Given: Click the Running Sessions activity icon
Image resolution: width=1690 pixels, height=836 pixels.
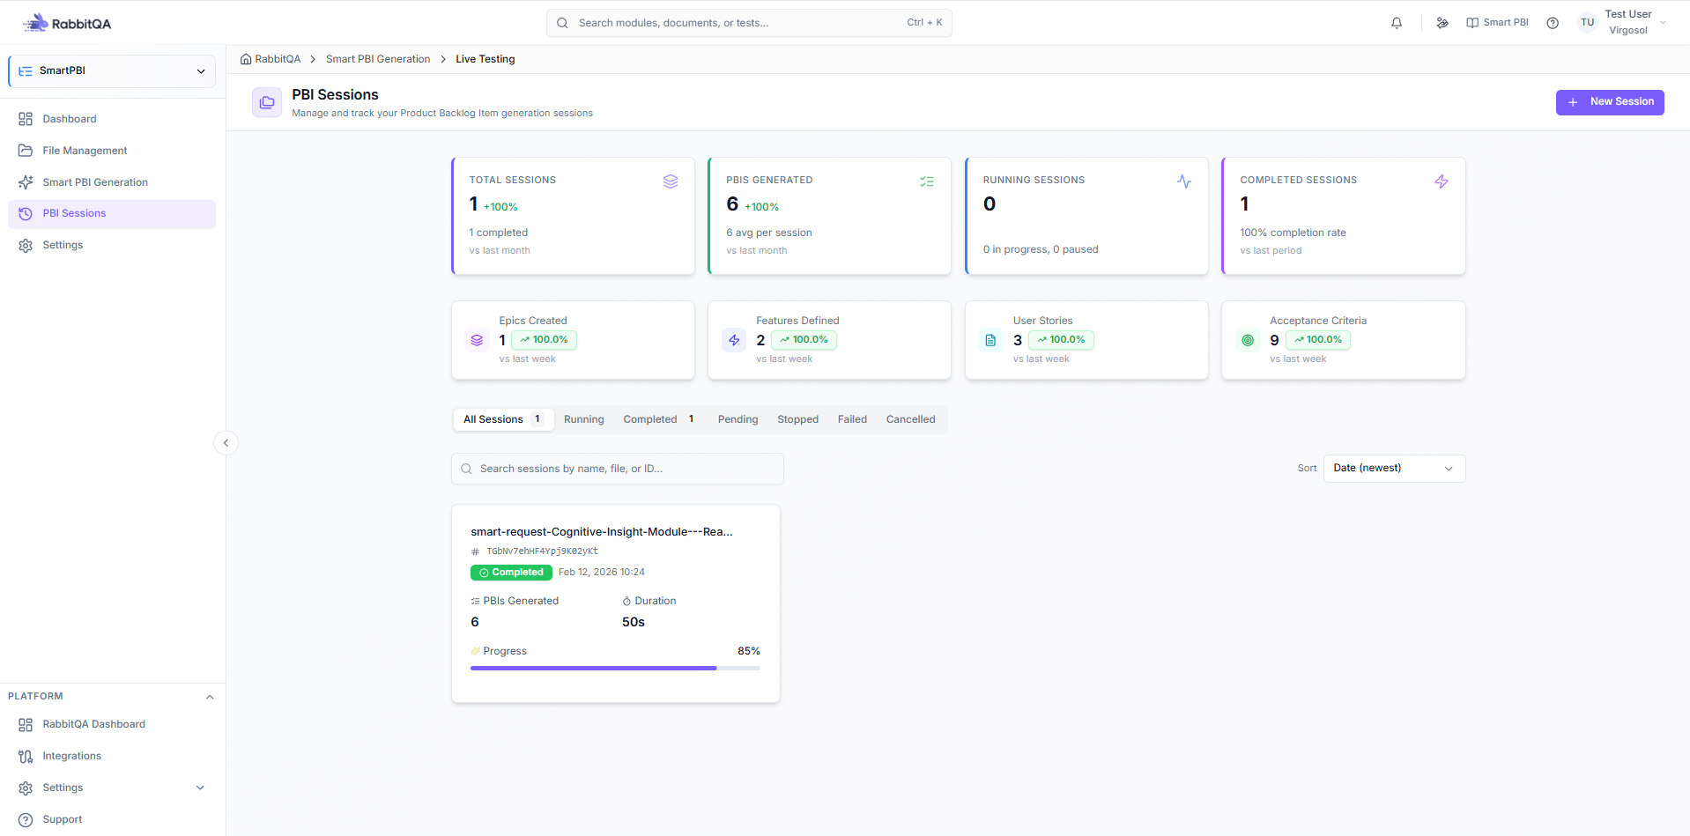Looking at the screenshot, I should coord(1184,181).
